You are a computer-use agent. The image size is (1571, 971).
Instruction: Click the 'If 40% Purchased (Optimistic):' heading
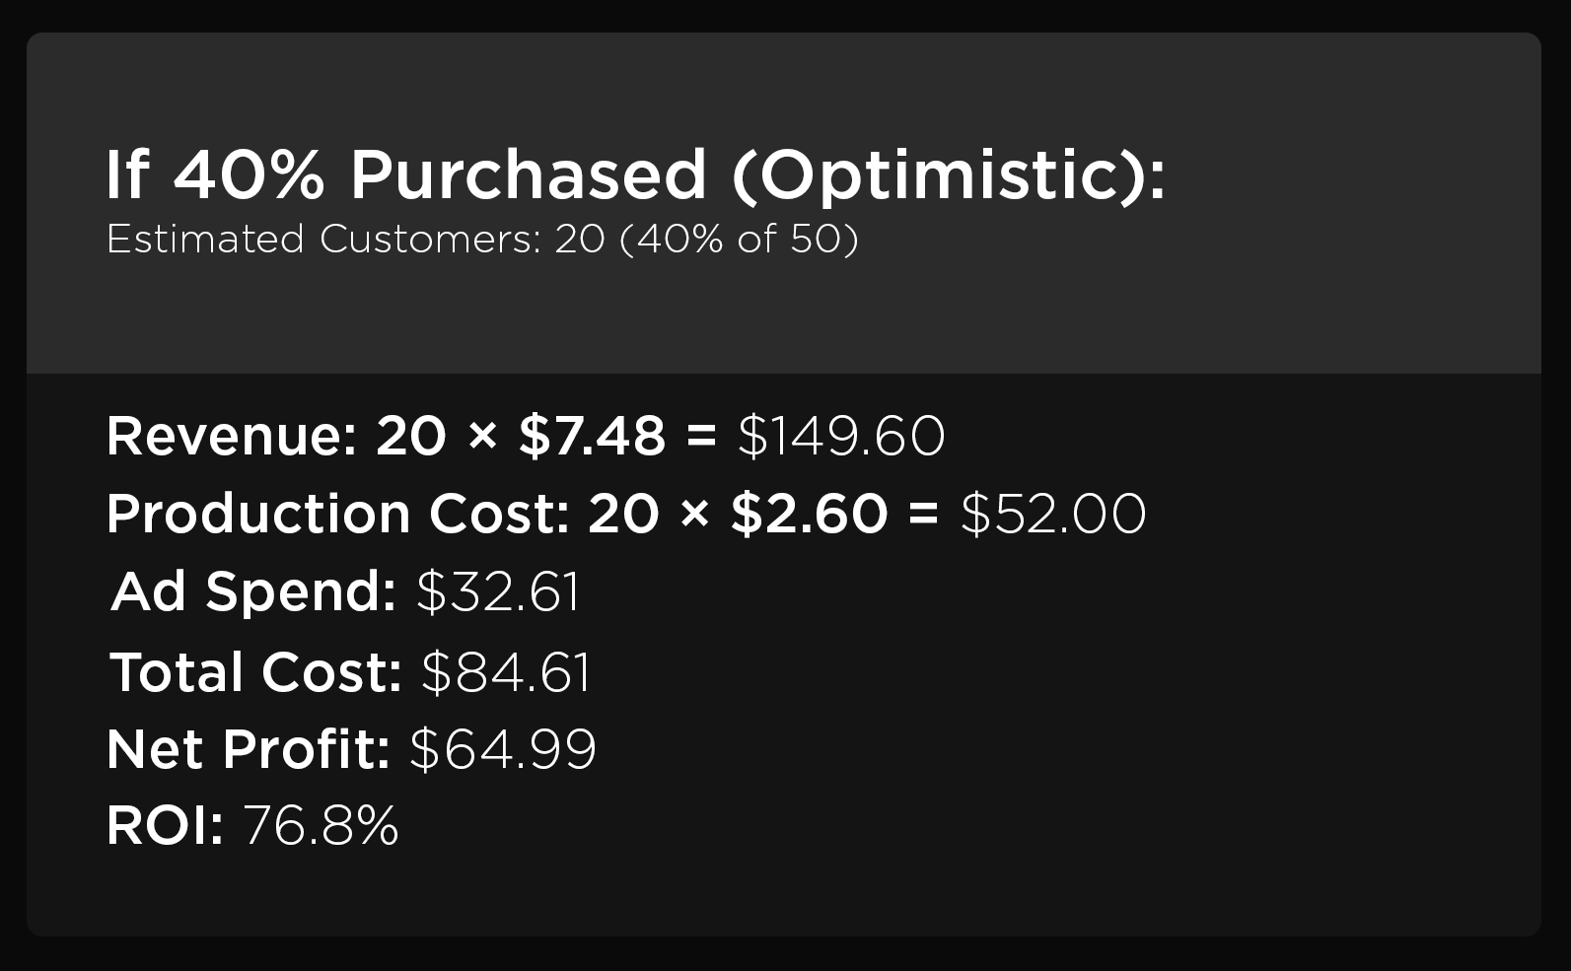[x=635, y=175]
